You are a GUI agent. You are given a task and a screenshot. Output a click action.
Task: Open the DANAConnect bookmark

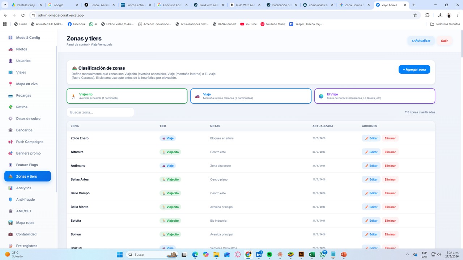(x=224, y=24)
